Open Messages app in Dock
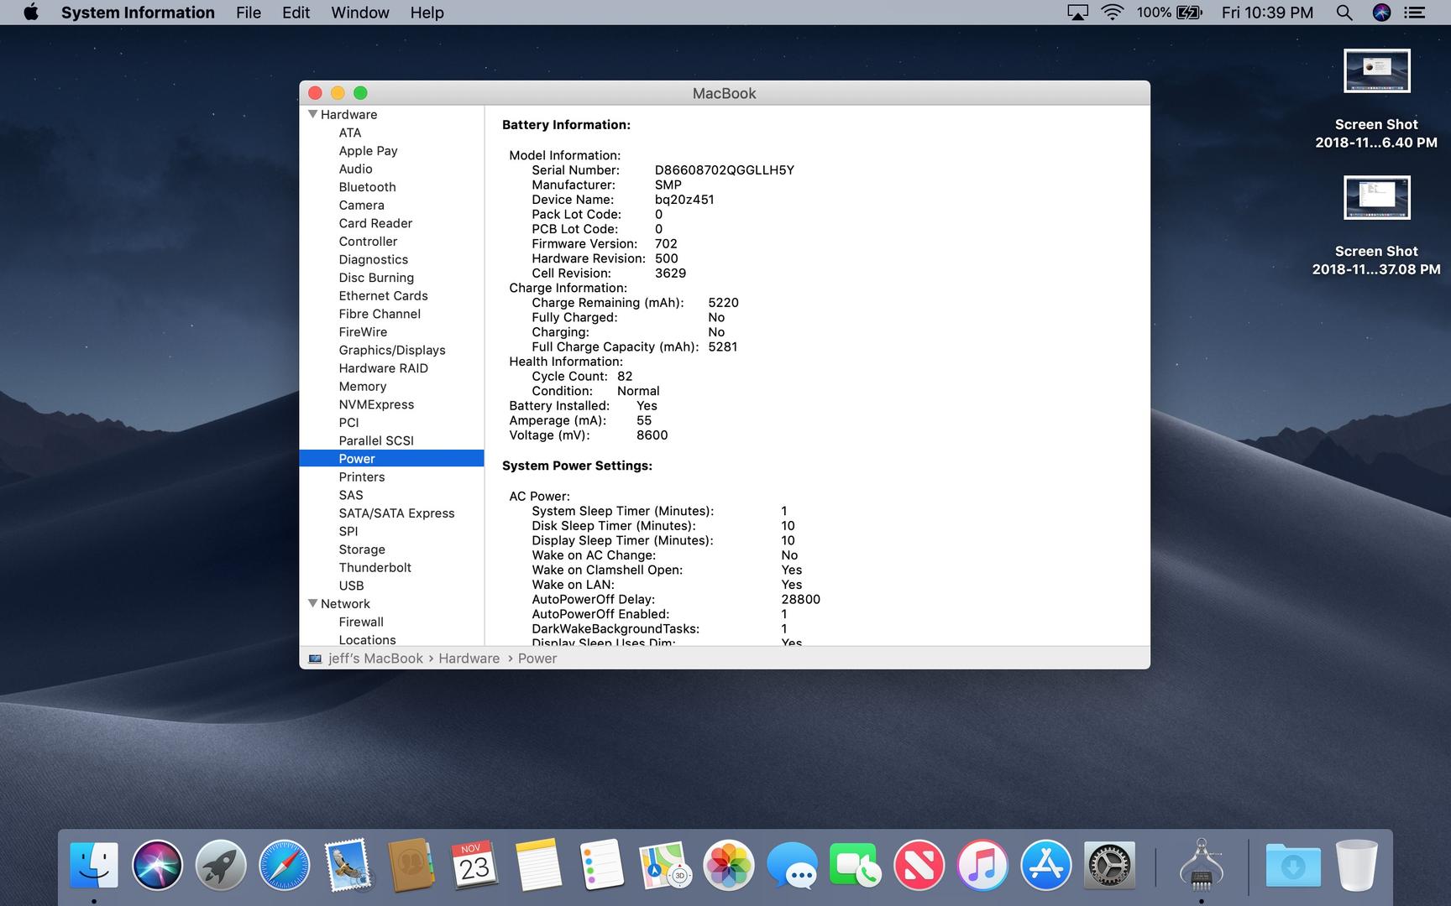The width and height of the screenshot is (1451, 906). click(792, 865)
